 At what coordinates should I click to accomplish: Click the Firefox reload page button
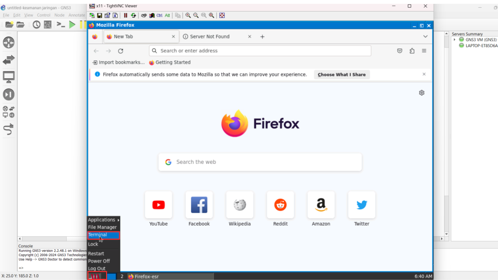121,51
